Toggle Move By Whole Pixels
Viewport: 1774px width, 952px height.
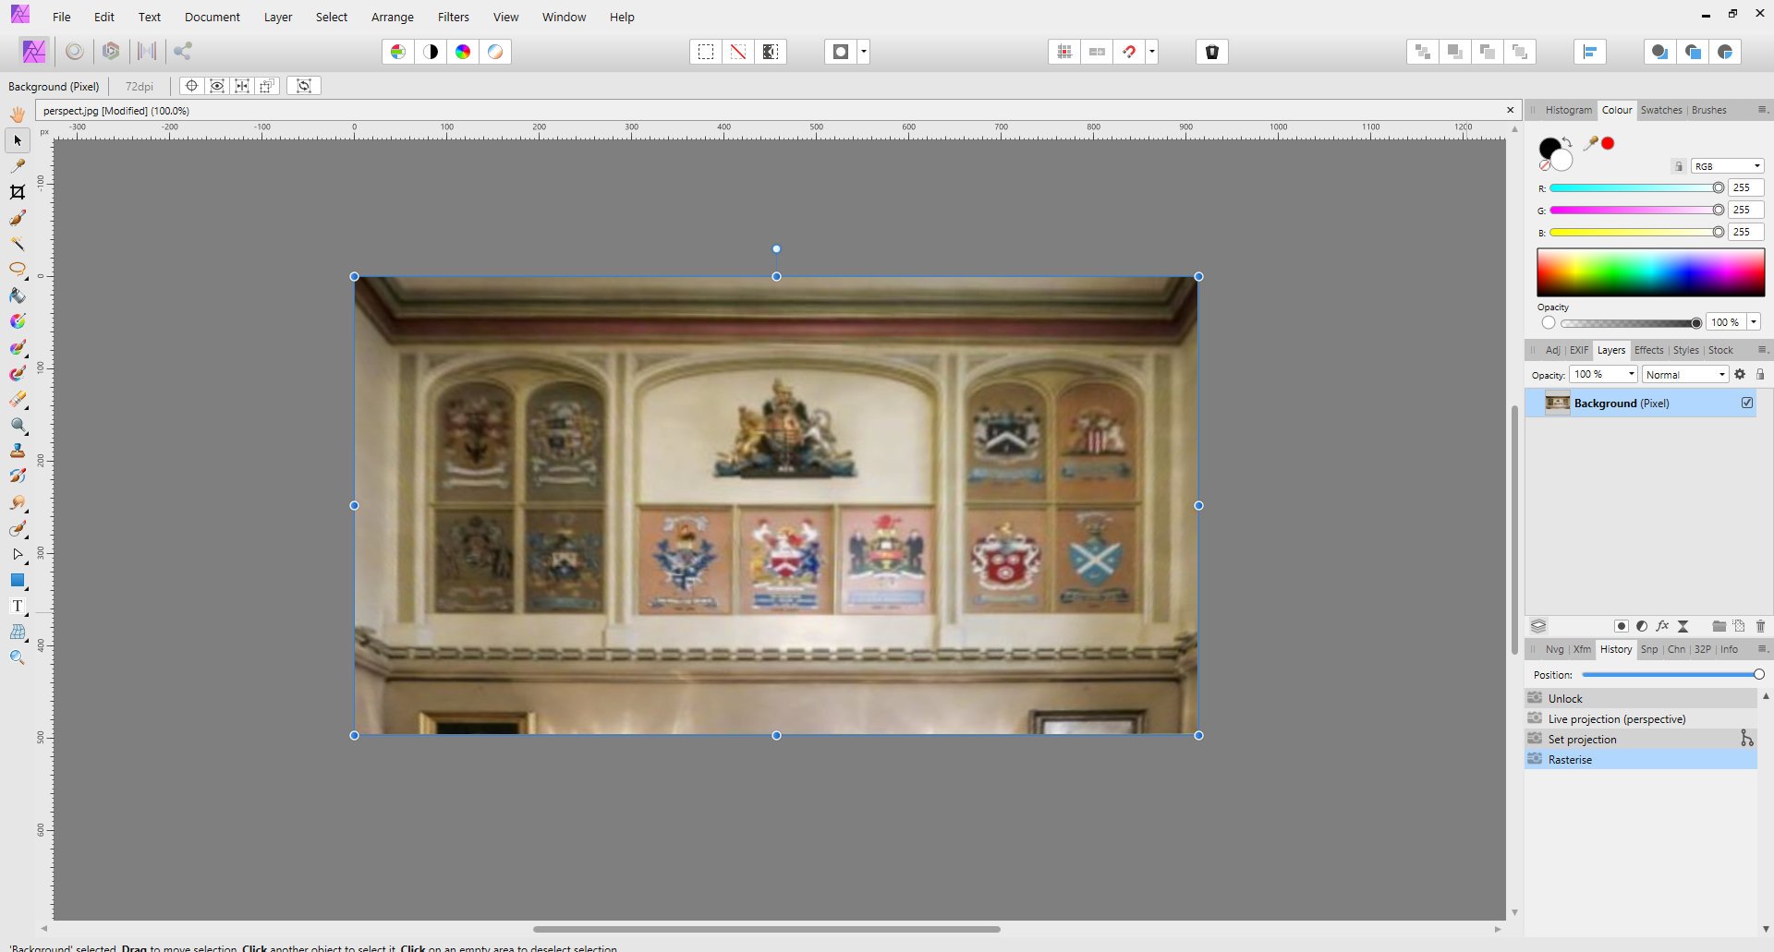(1097, 52)
